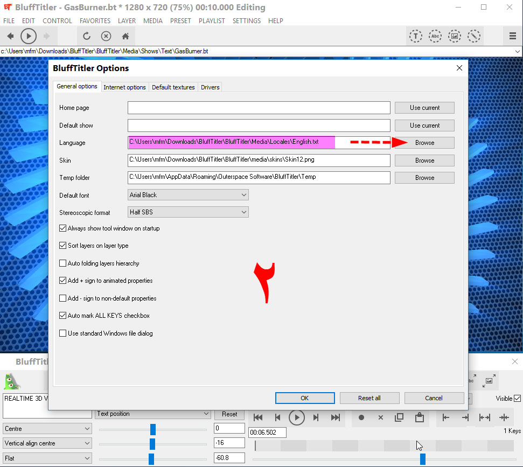Click Browse next to the Language field
The width and height of the screenshot is (523, 467).
pyautogui.click(x=424, y=143)
